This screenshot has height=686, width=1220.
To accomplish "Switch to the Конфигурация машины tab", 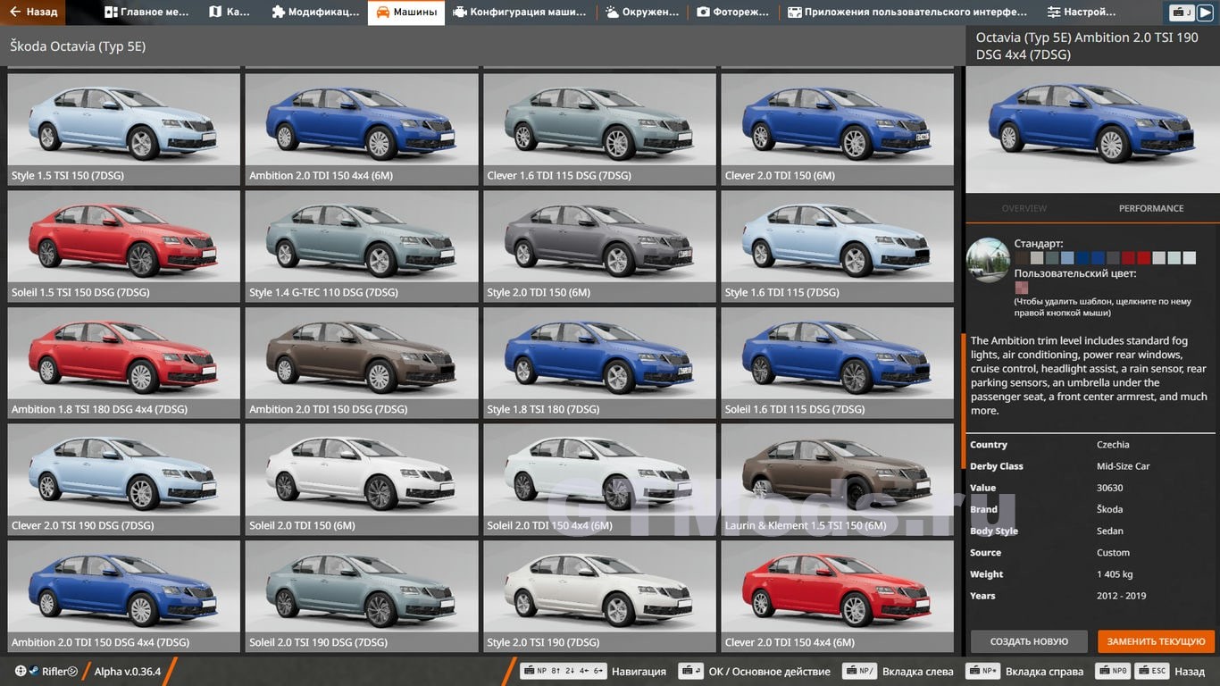I will click(x=520, y=13).
